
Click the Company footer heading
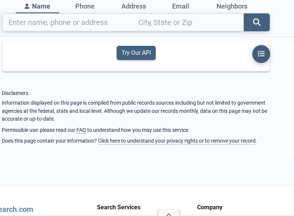[x=210, y=207]
